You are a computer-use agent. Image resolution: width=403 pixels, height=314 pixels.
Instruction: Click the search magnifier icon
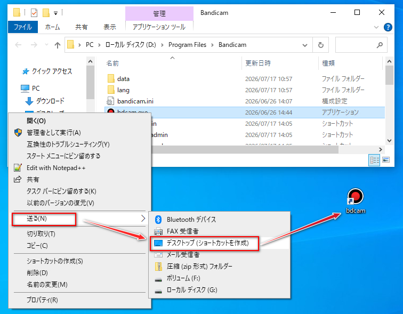pyautogui.click(x=380, y=45)
